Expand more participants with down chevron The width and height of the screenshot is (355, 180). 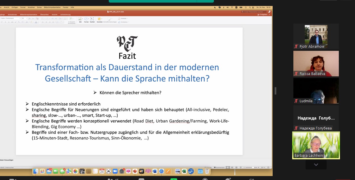tap(316, 165)
